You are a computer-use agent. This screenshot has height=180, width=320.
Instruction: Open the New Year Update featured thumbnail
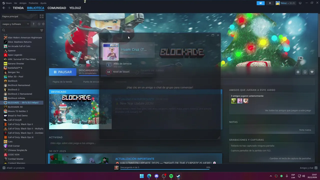tap(80, 111)
